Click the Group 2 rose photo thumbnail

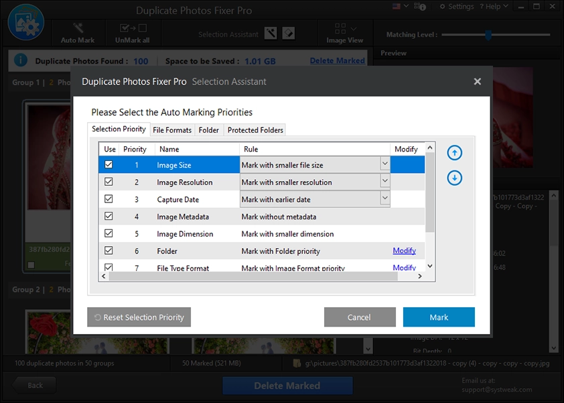[x=97, y=333]
